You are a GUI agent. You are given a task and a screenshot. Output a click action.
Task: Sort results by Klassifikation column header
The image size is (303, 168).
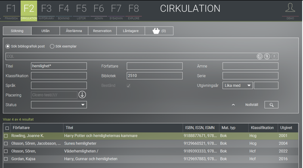coord(262,128)
